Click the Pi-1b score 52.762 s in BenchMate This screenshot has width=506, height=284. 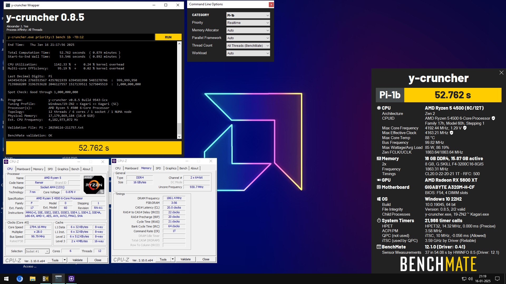[x=453, y=95]
